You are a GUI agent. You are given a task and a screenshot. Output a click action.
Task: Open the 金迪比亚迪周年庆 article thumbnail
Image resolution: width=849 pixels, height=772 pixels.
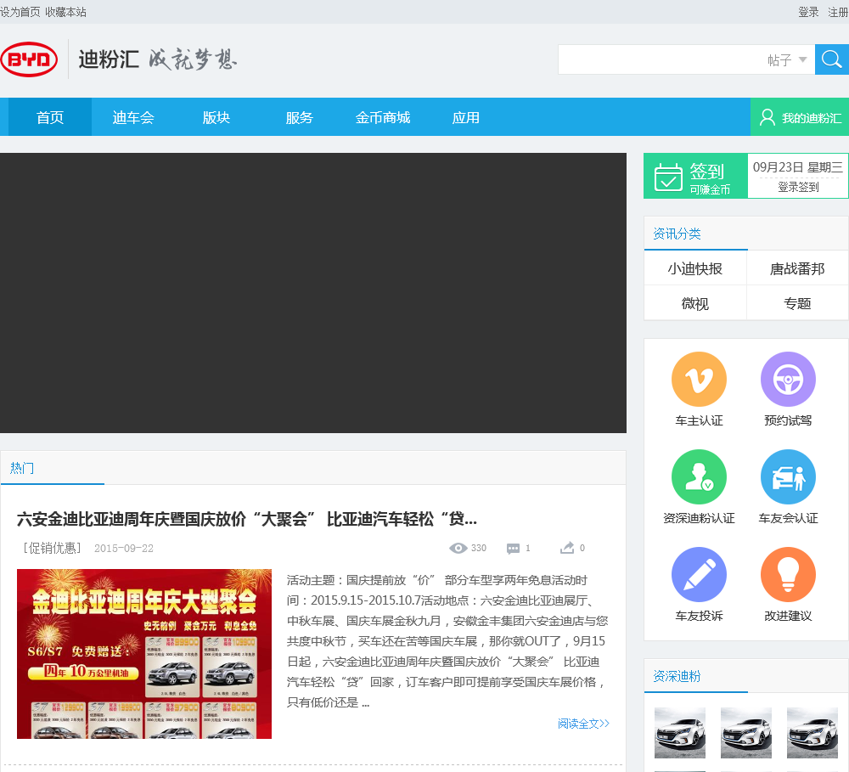(x=144, y=654)
